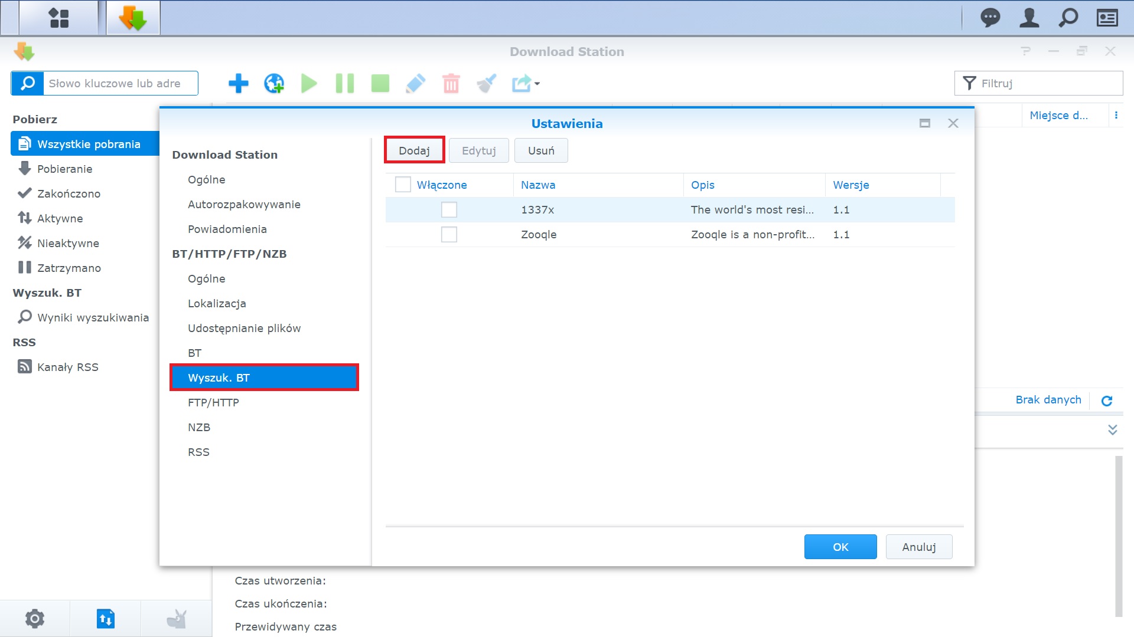Click the add-URL globe icon

tap(274, 83)
